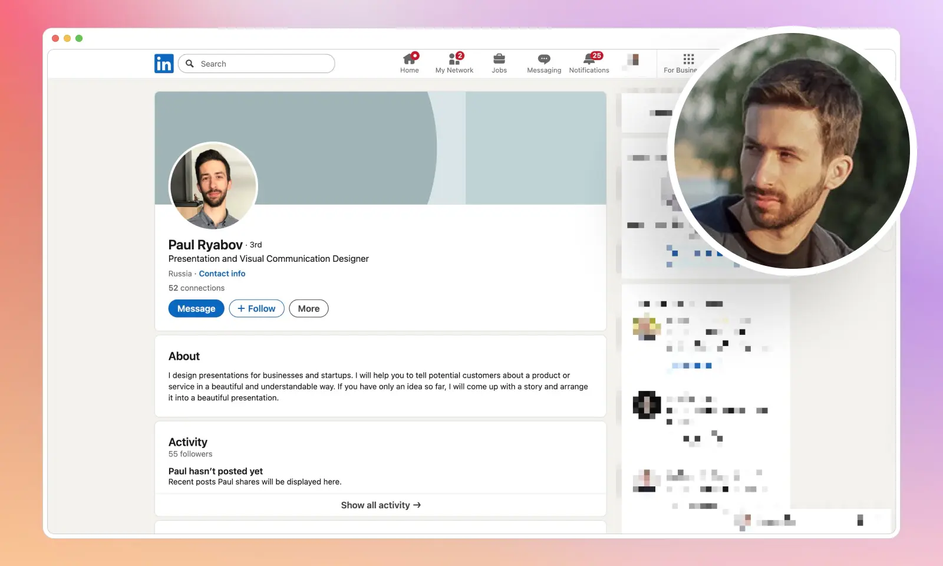
Task: Send Paul Ryabov a message
Action: click(196, 308)
